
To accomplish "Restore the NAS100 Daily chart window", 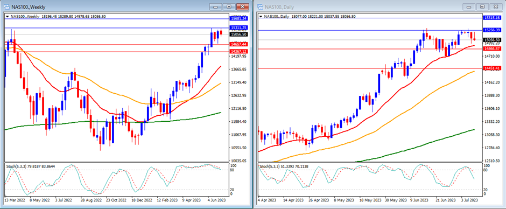I will [482, 6].
